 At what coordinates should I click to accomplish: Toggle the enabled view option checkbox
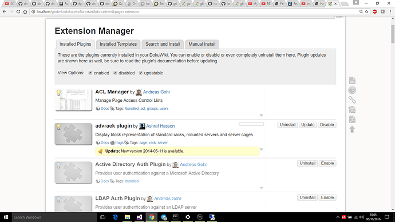click(90, 73)
